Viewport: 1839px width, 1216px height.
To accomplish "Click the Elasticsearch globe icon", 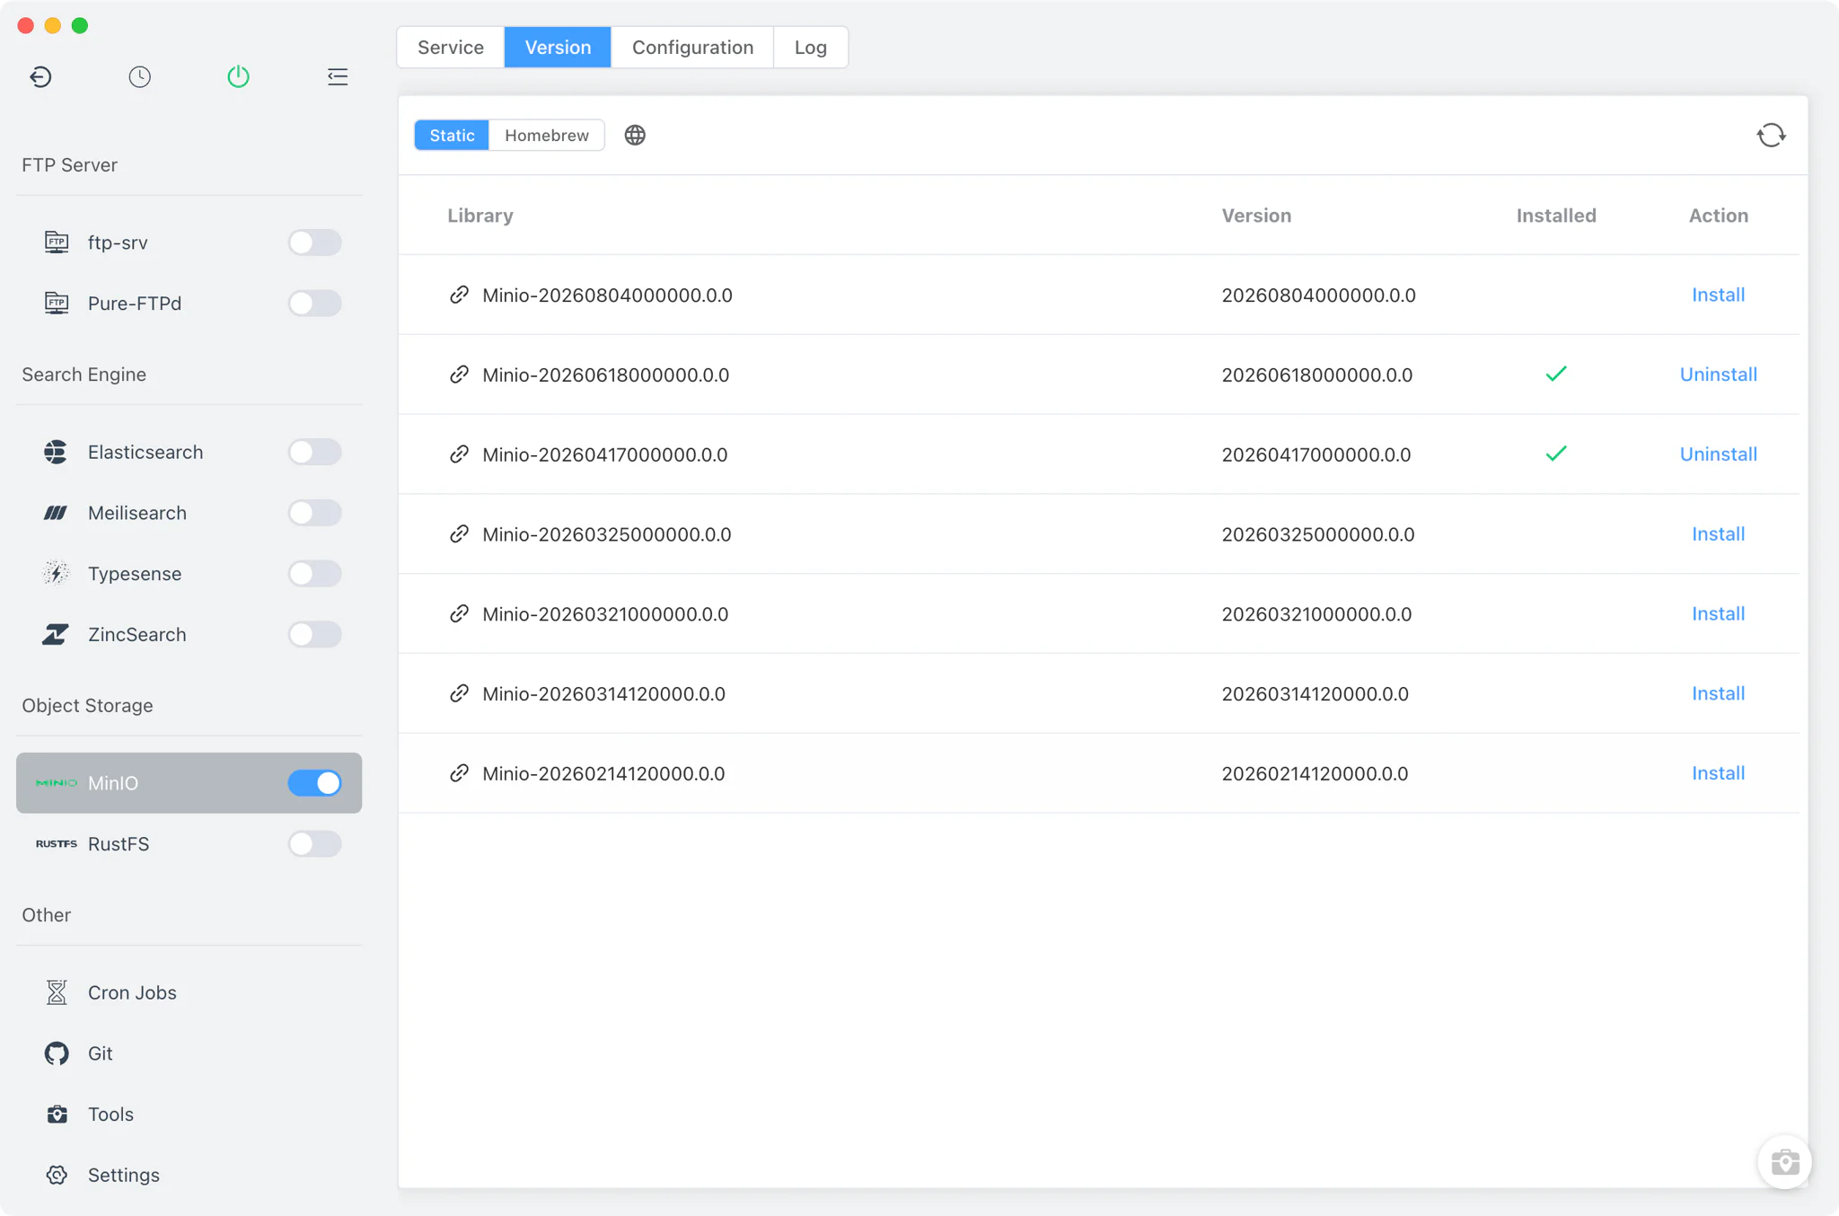I will click(56, 452).
